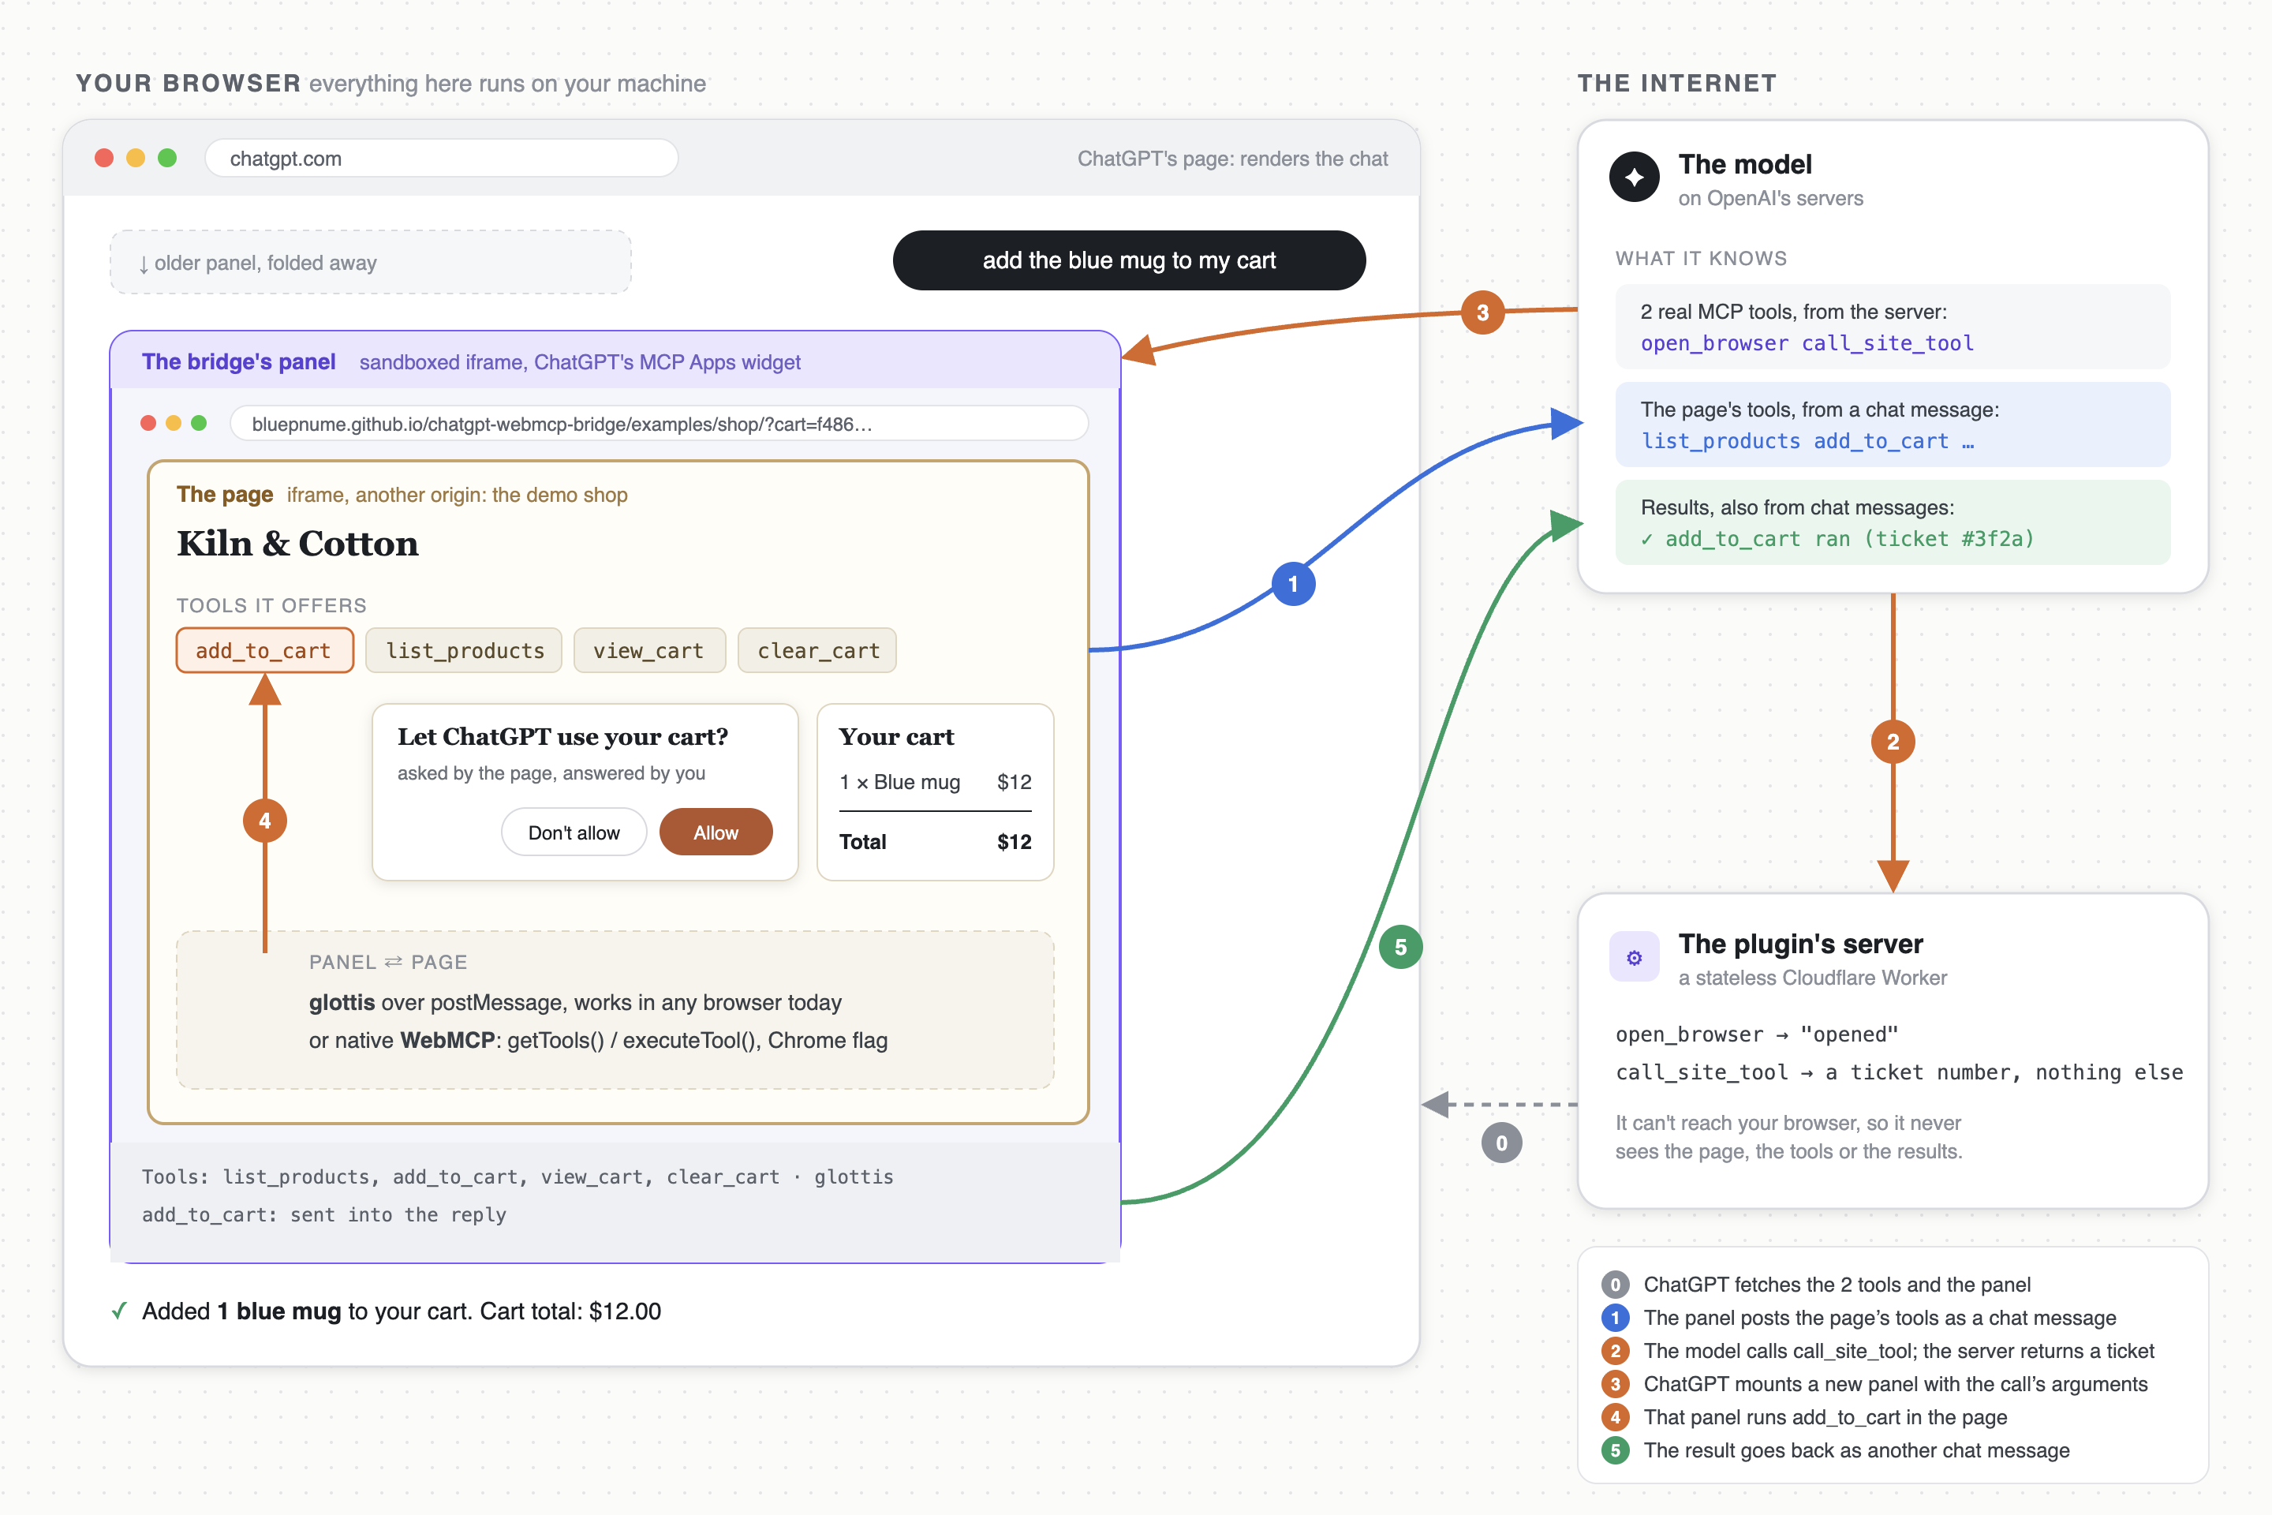Click 'call_site_tool → a ticket number' line

(1899, 1072)
